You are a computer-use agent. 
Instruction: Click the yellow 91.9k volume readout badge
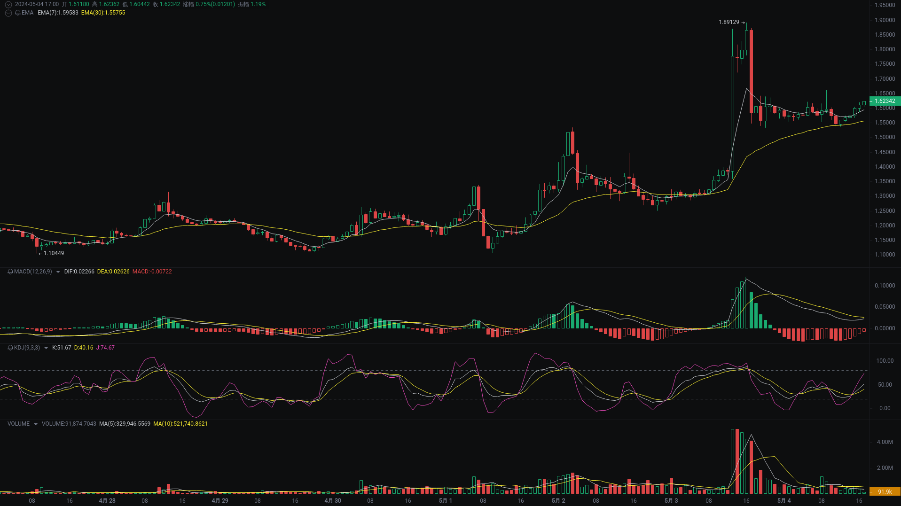click(885, 490)
